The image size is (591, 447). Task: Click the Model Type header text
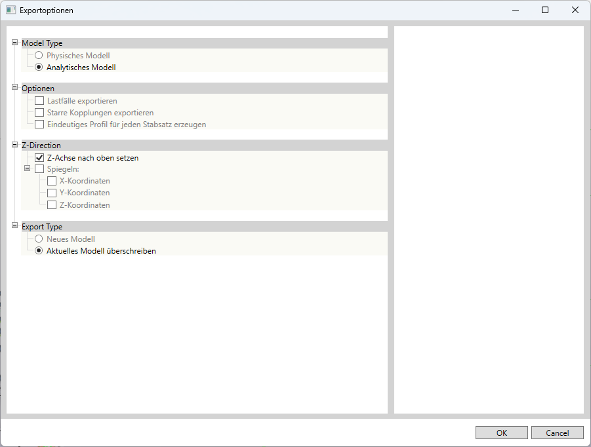point(42,43)
